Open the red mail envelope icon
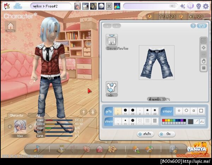This screenshot has width=212, height=165. (x=100, y=149)
